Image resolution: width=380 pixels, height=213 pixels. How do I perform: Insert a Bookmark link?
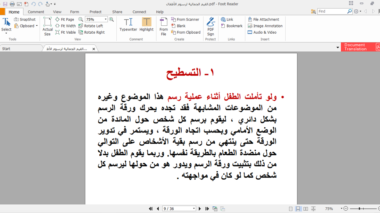coord(232,26)
